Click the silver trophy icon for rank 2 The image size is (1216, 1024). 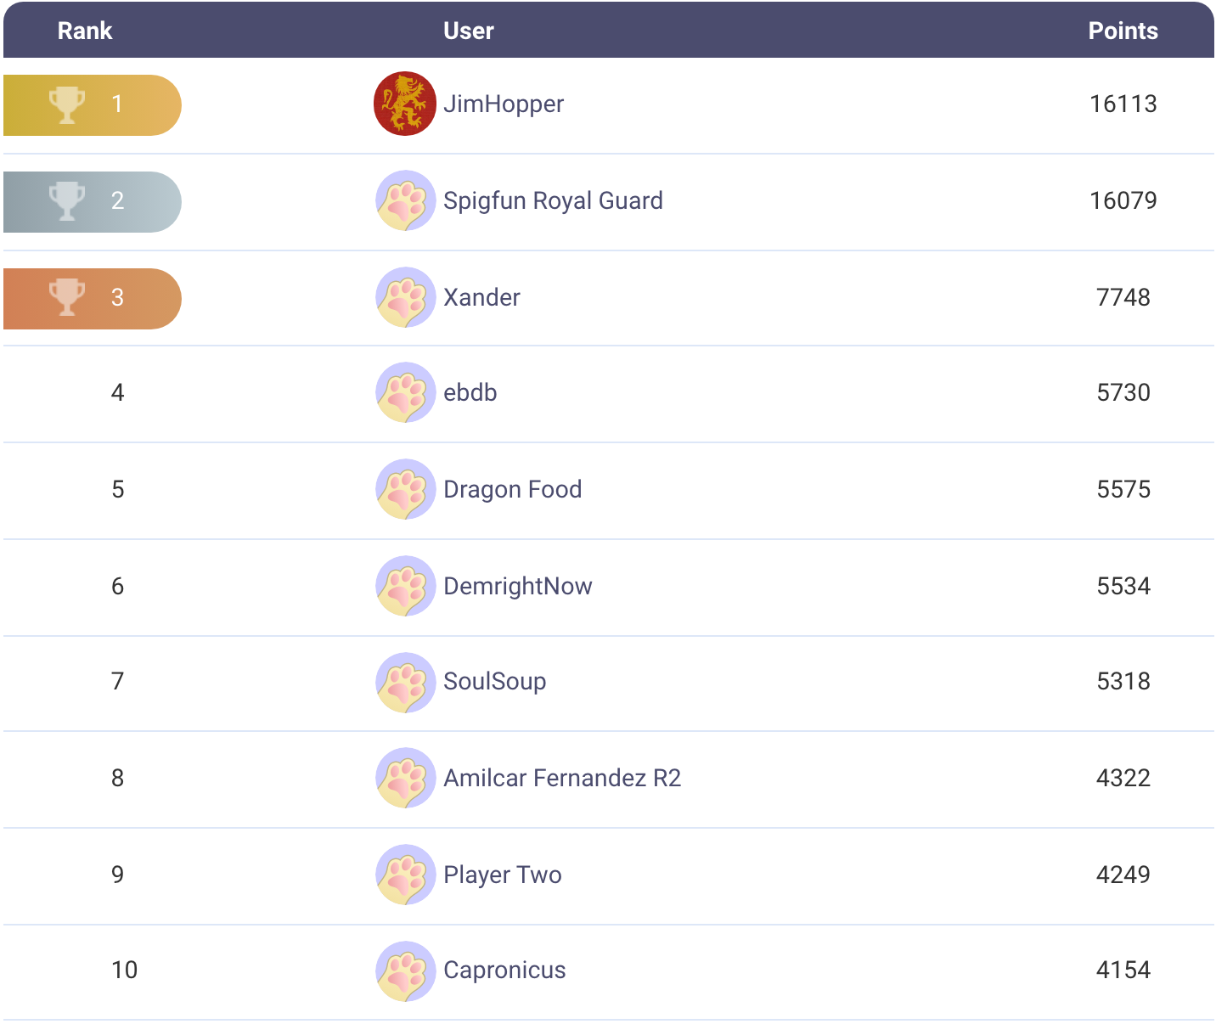click(x=67, y=201)
